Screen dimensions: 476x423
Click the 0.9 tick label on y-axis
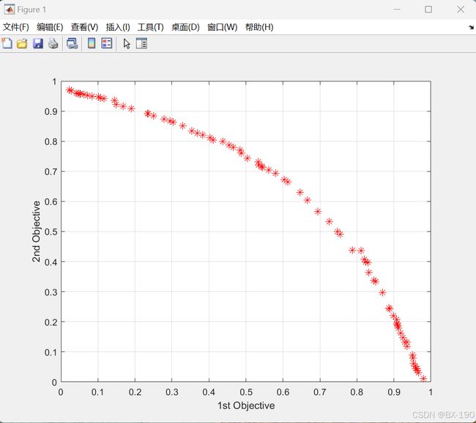[51, 111]
